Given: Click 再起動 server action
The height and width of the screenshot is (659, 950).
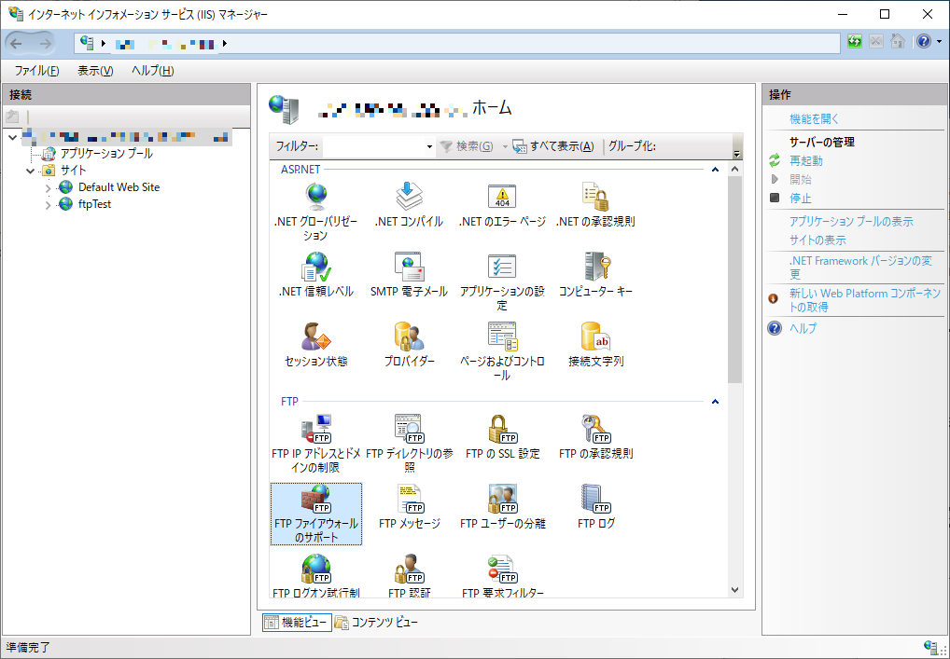Looking at the screenshot, I should coord(805,161).
